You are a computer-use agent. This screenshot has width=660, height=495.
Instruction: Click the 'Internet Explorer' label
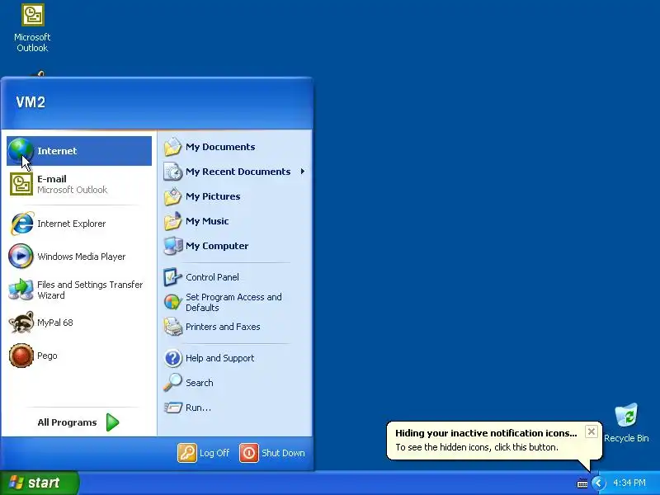71,224
